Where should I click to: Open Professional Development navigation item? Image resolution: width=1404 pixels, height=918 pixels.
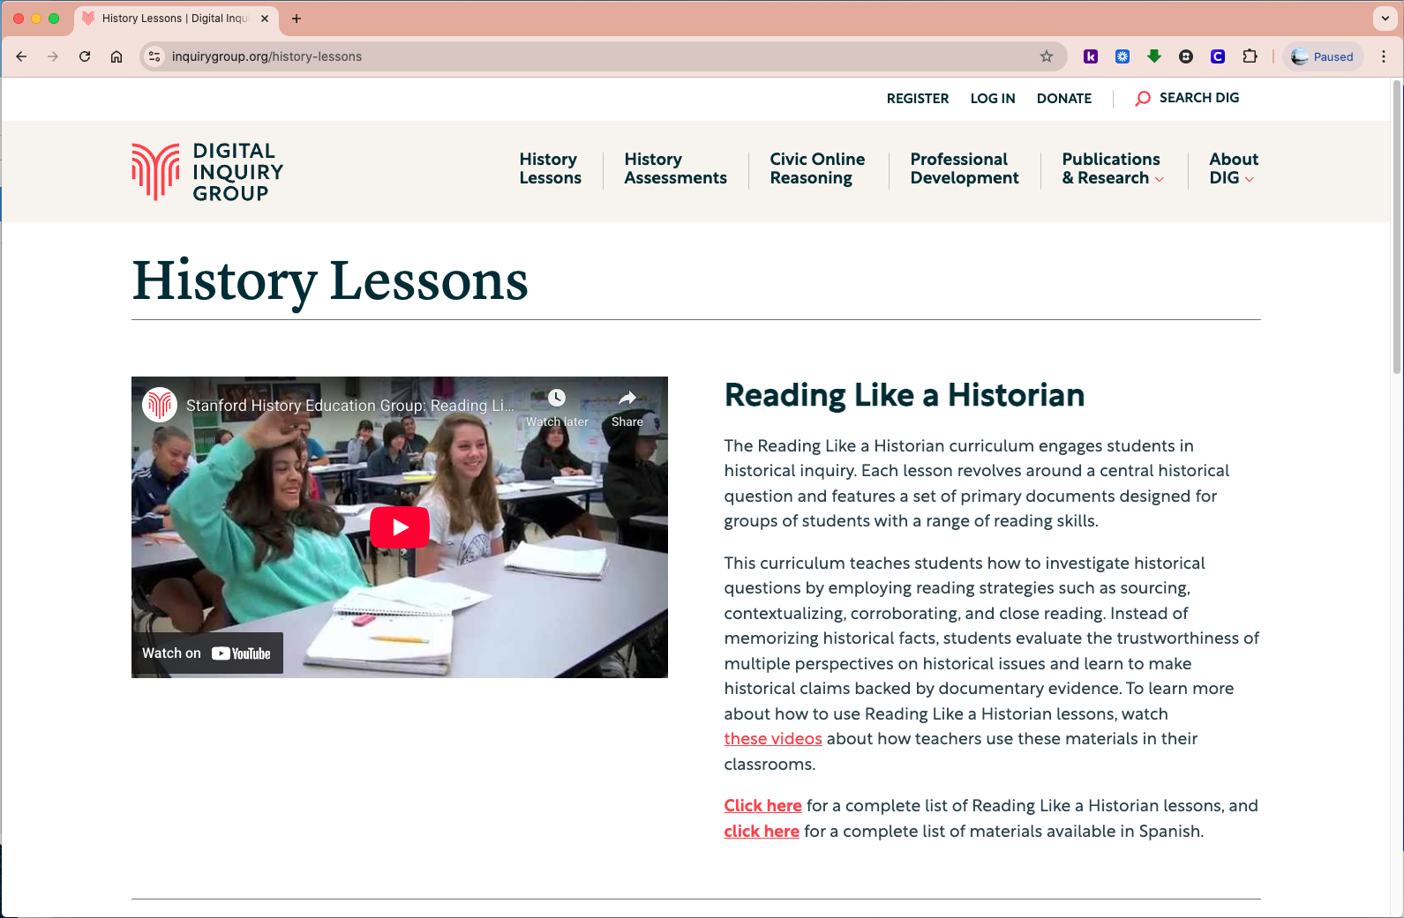pyautogui.click(x=965, y=168)
